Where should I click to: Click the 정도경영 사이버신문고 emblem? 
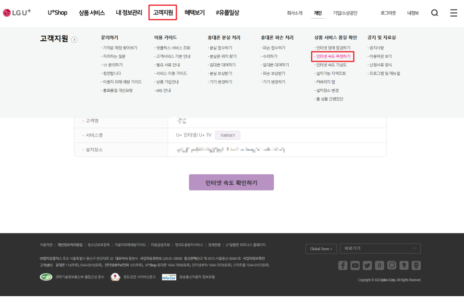[x=115, y=277]
